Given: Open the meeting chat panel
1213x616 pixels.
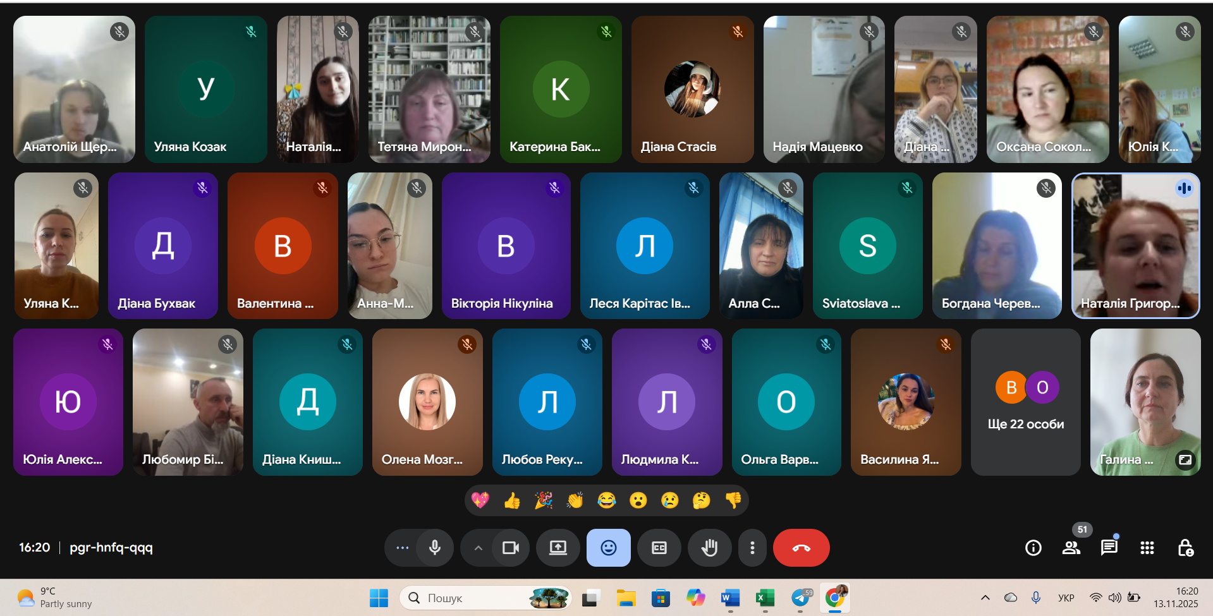Looking at the screenshot, I should [x=1109, y=548].
